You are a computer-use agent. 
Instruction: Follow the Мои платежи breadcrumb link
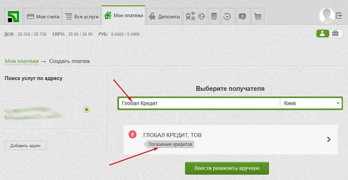pyautogui.click(x=22, y=61)
